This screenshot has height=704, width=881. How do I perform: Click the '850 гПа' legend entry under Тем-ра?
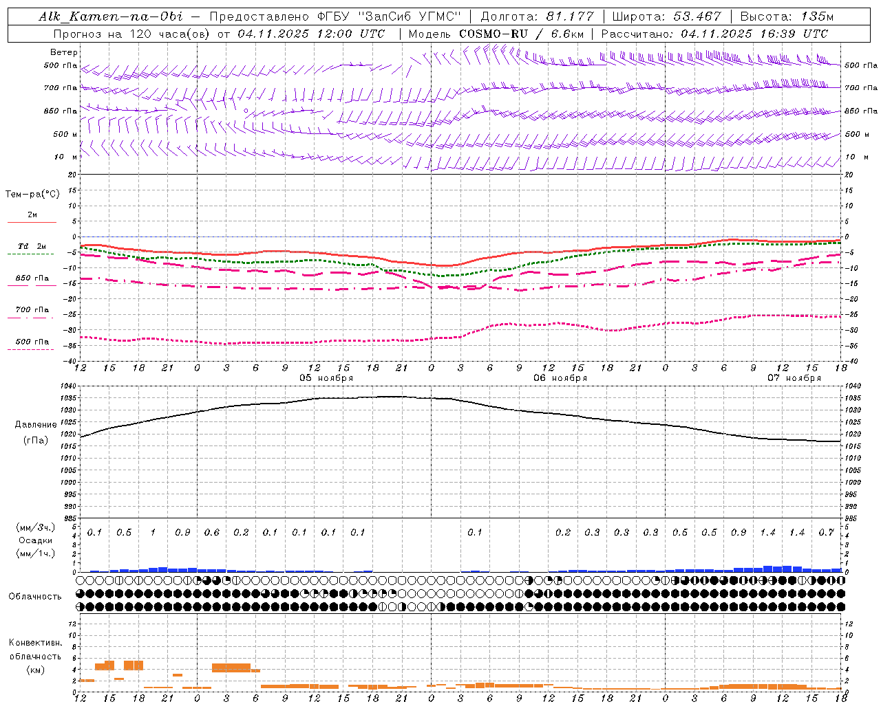coord(32,278)
